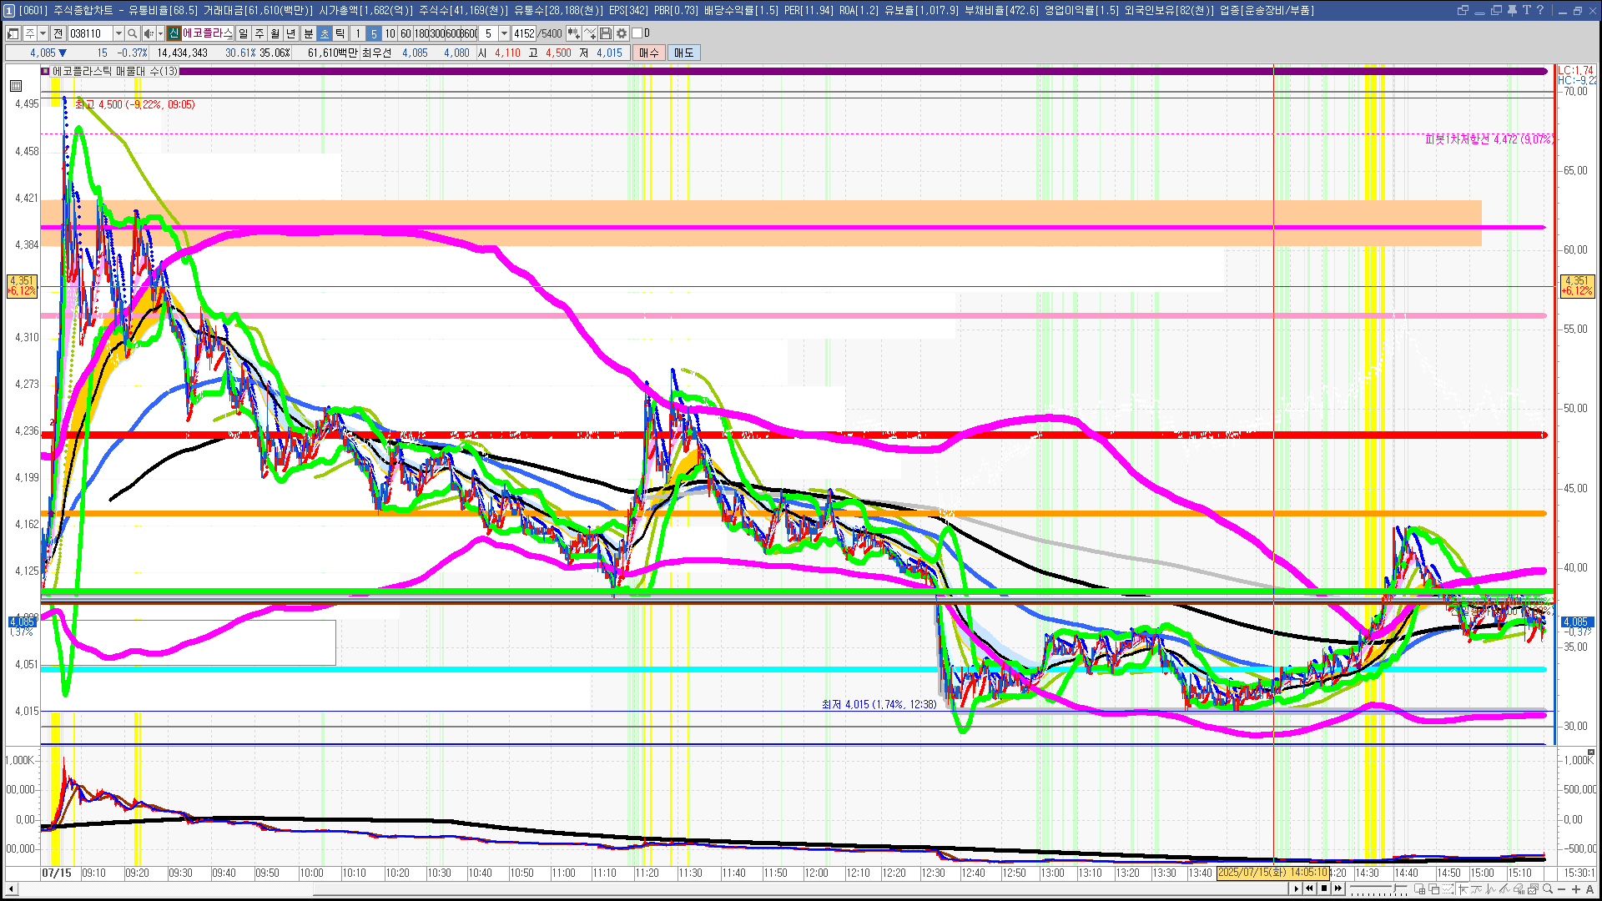This screenshot has height=901, width=1602.
Task: Open the sound options dropdown arrow
Action: (x=160, y=33)
